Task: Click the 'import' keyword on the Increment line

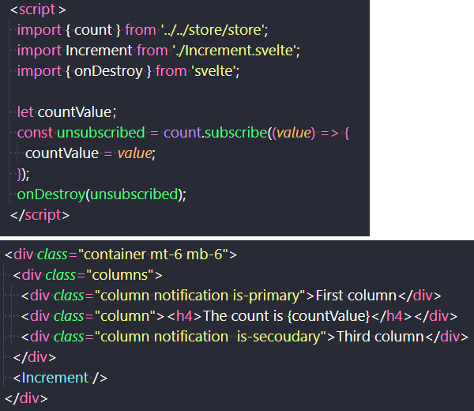Action: tap(39, 51)
